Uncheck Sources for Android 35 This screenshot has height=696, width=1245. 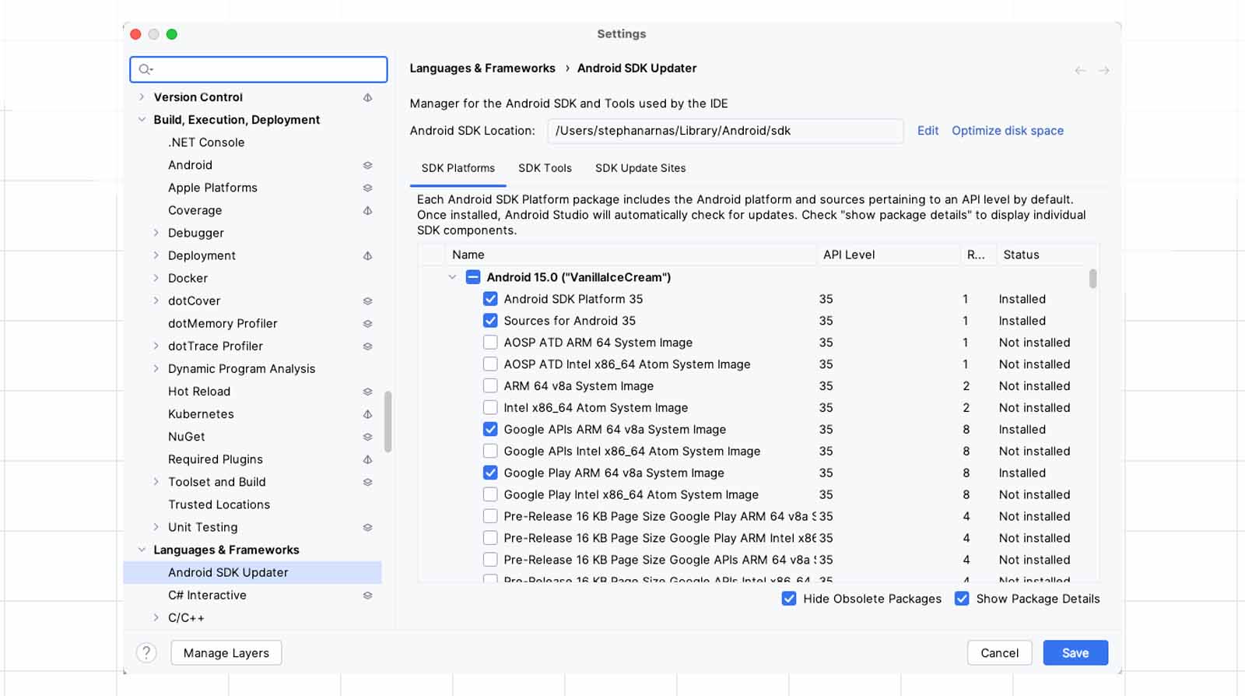[x=490, y=321]
